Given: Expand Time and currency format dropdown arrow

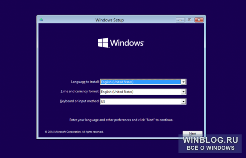Looking at the screenshot, I should [183, 92].
